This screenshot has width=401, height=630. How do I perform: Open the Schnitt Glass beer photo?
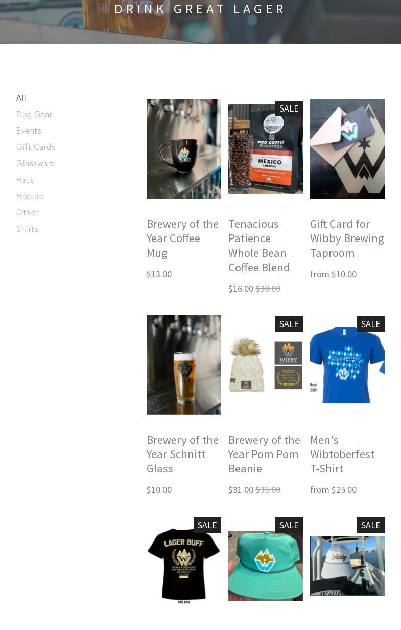(x=184, y=364)
